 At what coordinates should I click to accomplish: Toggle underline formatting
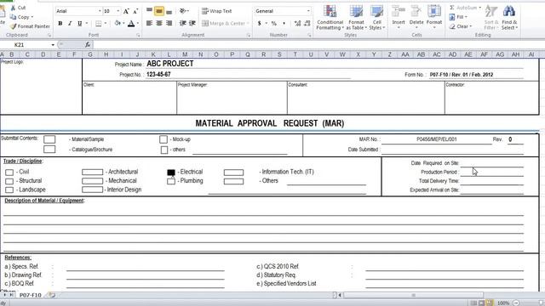pyautogui.click(x=79, y=23)
